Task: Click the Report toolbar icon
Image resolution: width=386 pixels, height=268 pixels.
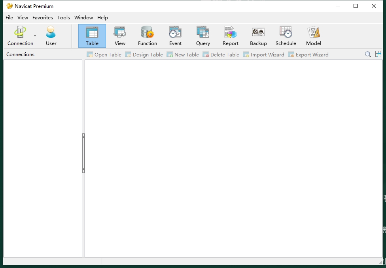Action: (x=231, y=36)
